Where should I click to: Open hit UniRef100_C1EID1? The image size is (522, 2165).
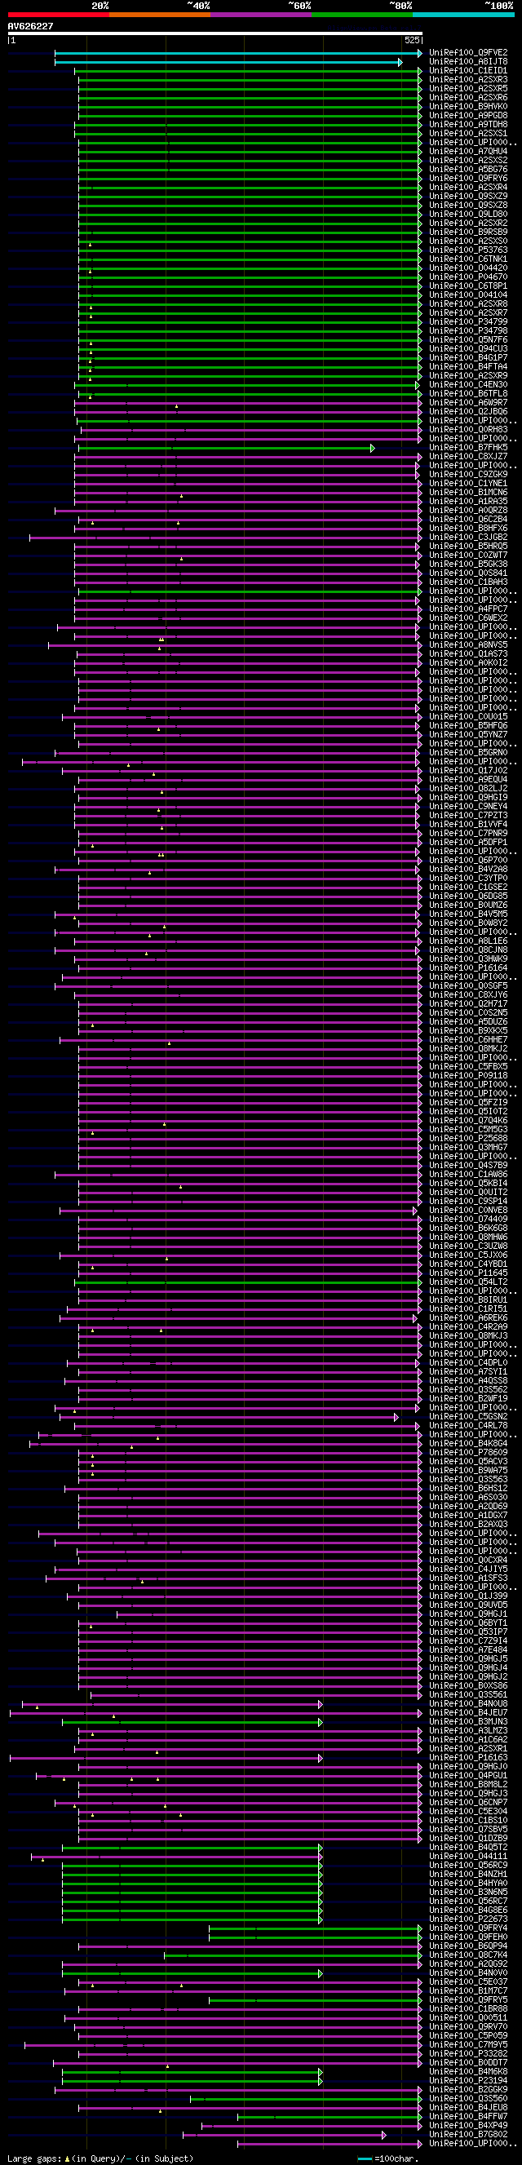(x=468, y=71)
